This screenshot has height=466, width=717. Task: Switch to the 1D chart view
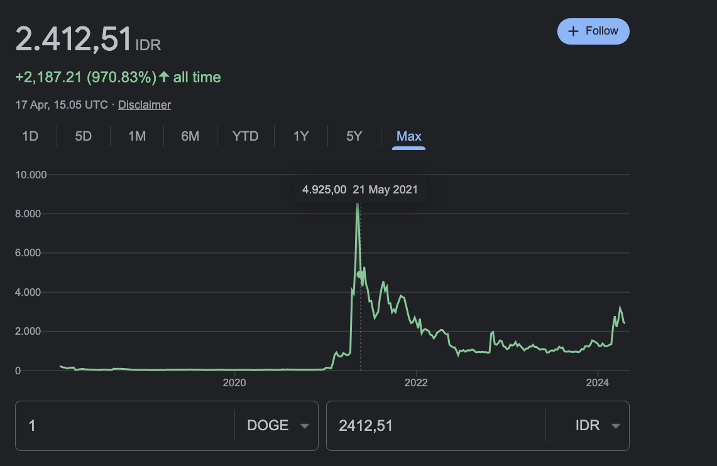pos(30,136)
